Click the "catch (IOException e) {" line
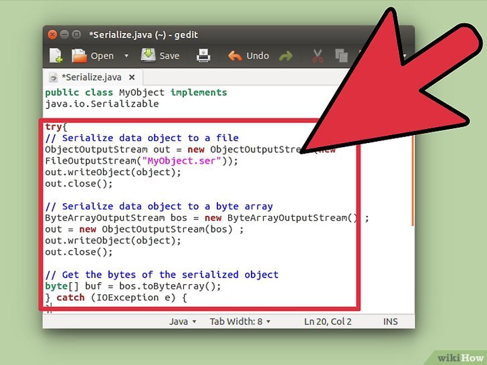This screenshot has width=487, height=365. pyautogui.click(x=116, y=297)
